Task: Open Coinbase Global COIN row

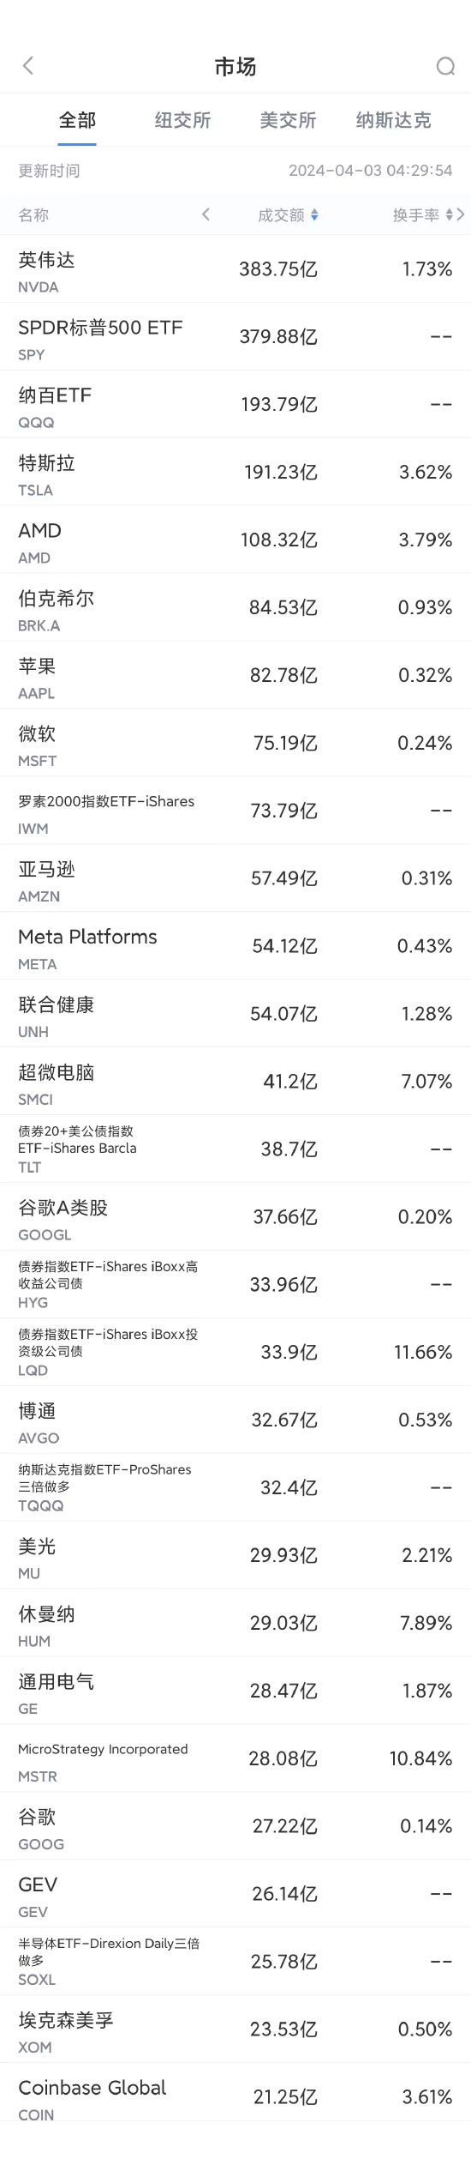Action: tap(235, 2097)
